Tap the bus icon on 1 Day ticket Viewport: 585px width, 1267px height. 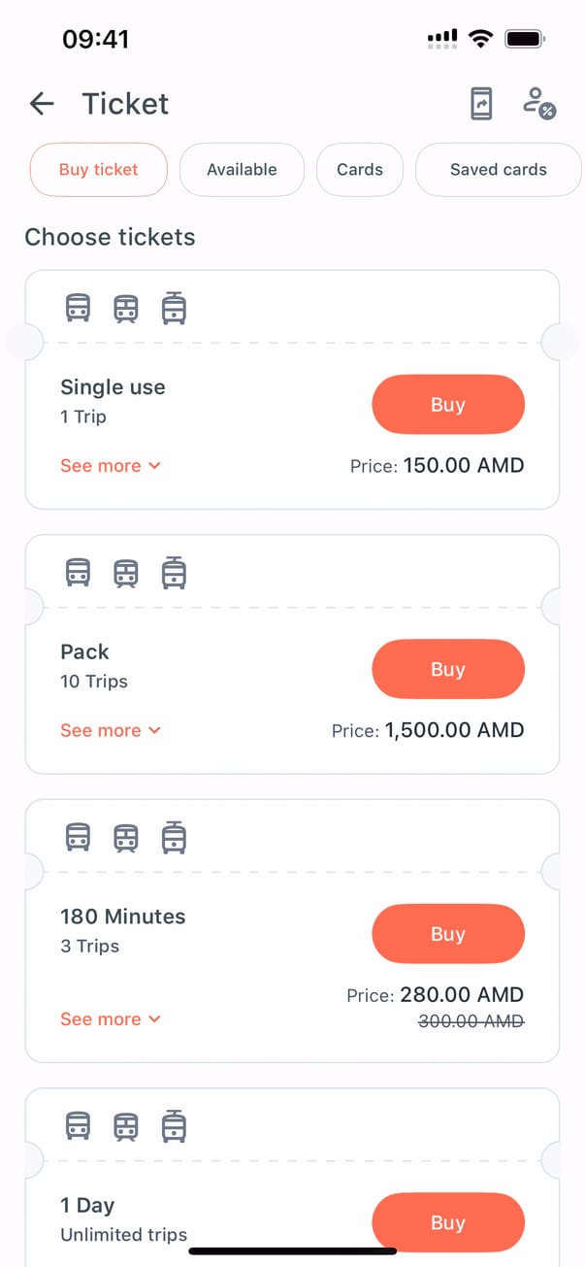(78, 1126)
